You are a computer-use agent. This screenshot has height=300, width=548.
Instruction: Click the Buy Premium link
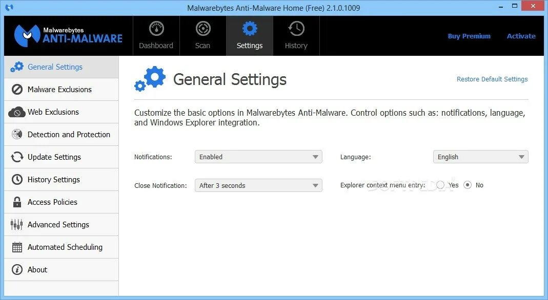click(x=469, y=36)
